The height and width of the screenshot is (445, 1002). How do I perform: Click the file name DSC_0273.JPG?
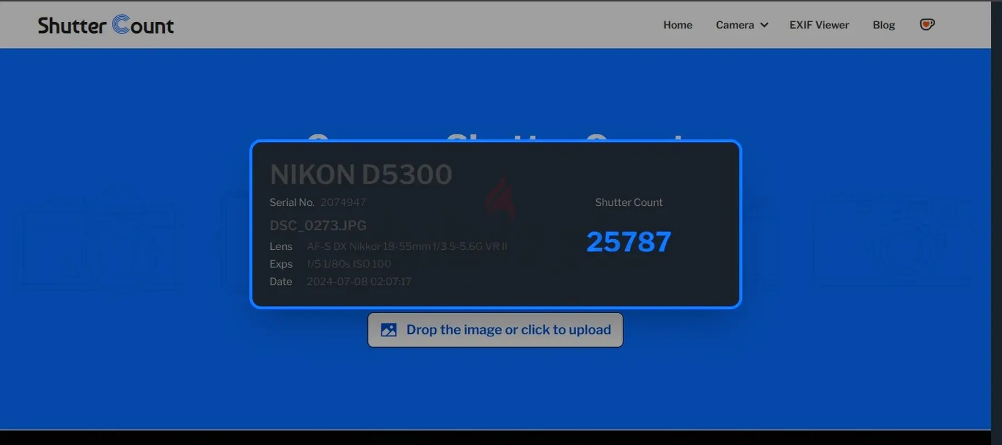tap(318, 225)
